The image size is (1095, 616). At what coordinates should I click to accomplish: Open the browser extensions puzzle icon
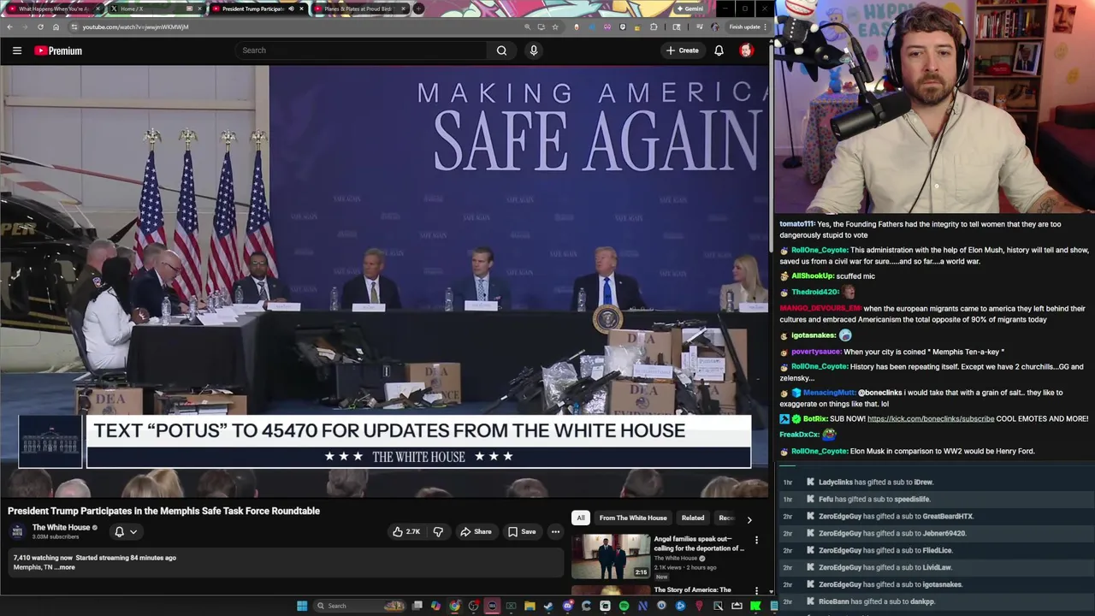click(x=654, y=27)
